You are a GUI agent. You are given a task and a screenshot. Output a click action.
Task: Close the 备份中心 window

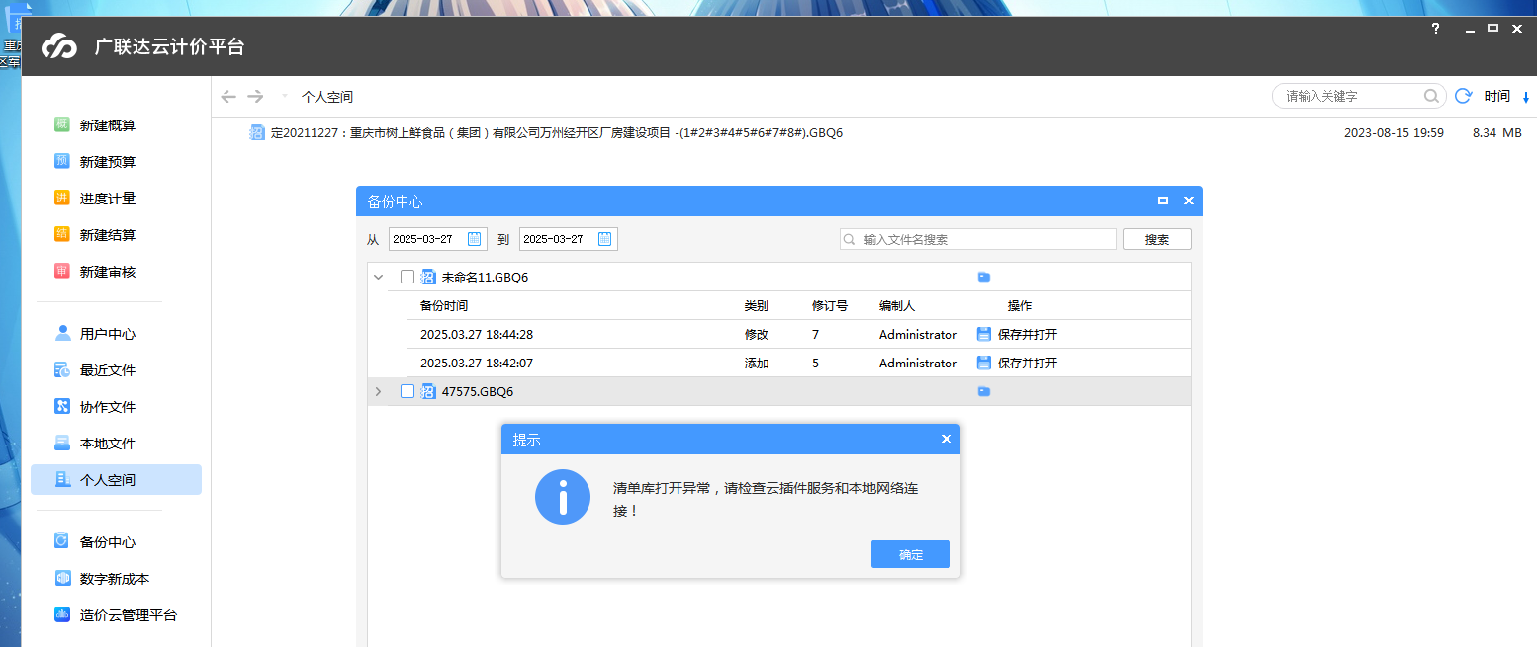point(1189,201)
